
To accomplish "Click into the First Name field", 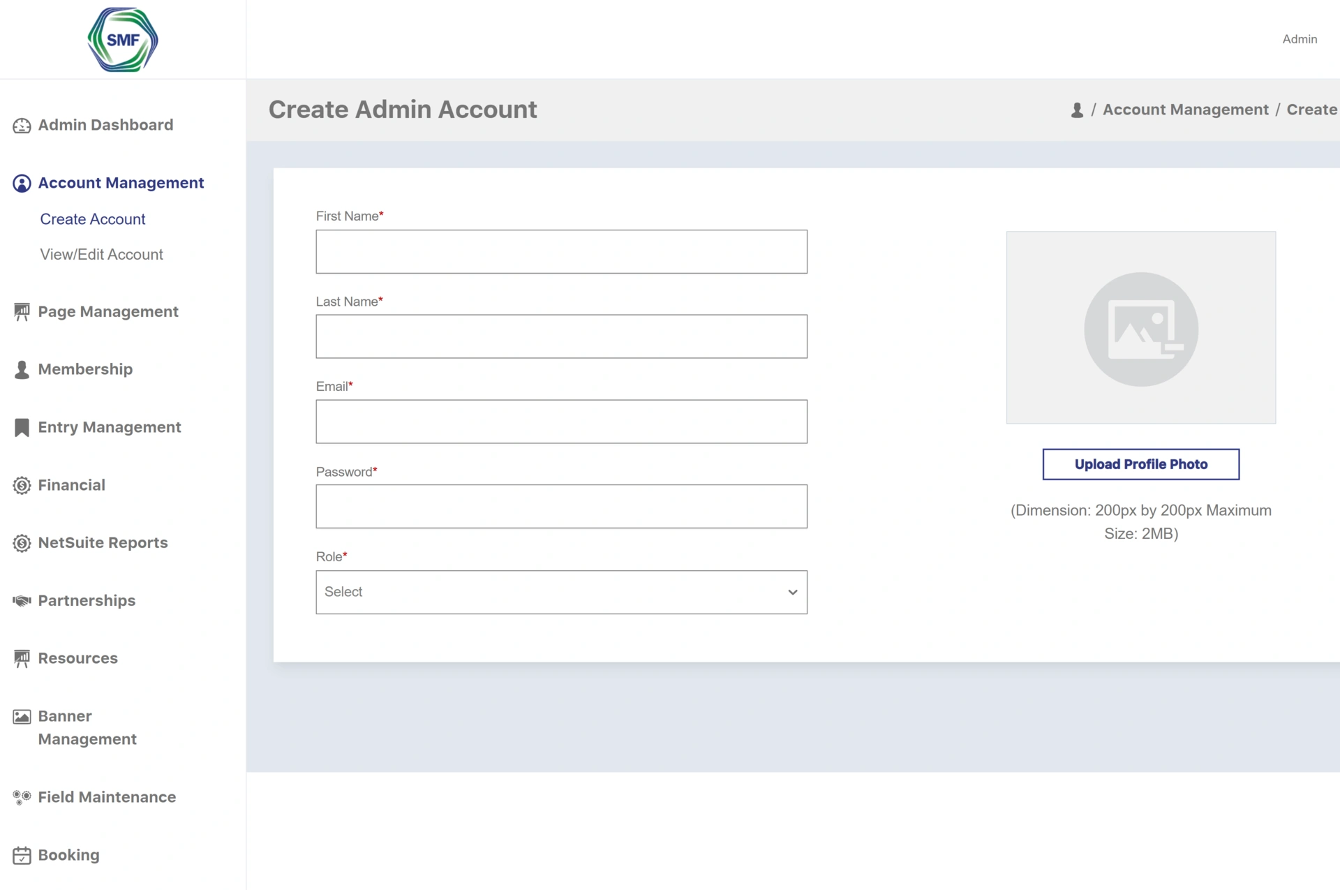I will coord(561,252).
